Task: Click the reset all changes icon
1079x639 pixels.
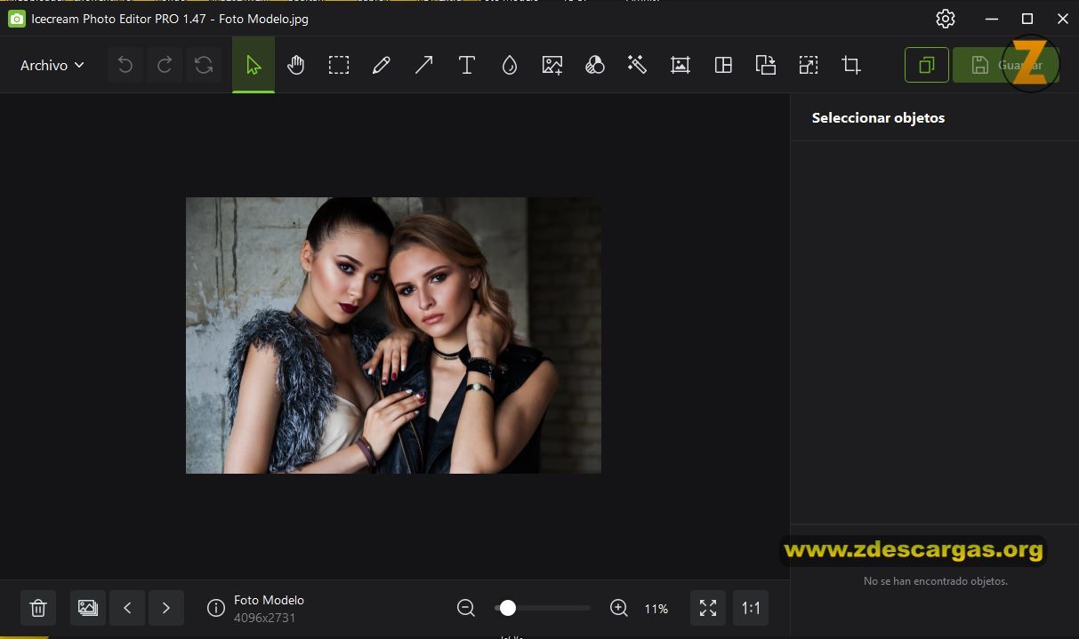Action: coord(204,65)
